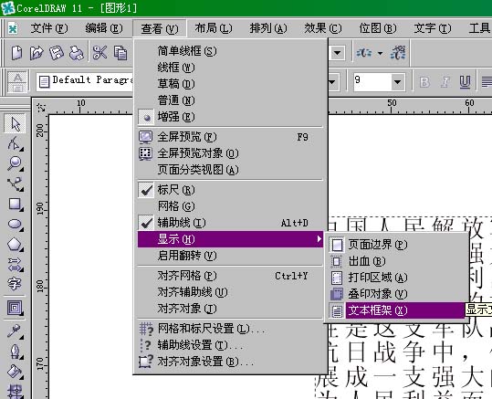Image resolution: width=492 pixels, height=399 pixels.
Task: Open the 布局 (L) menu
Action: pos(214,28)
